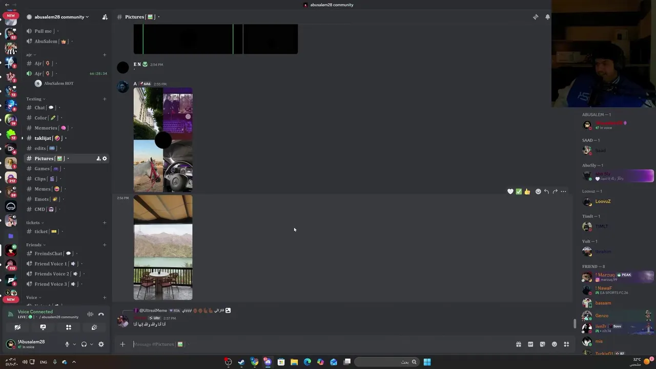Open the Memories text channel
656x369 pixels.
pyautogui.click(x=66, y=128)
